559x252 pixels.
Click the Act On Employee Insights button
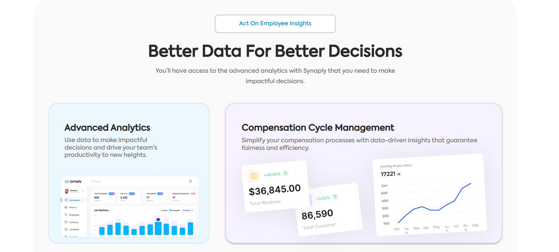[x=275, y=24]
